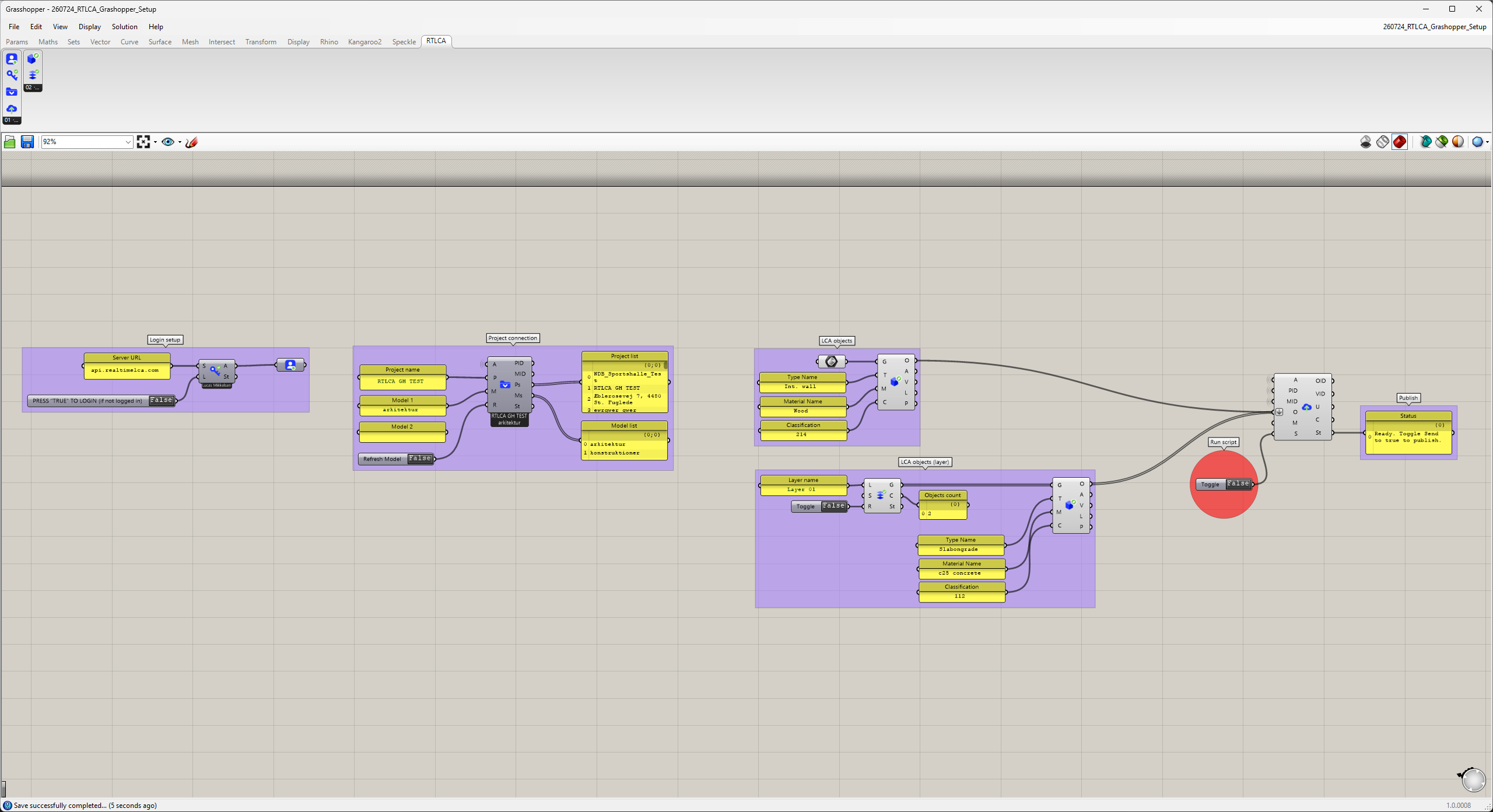
Task: Expand the 01 RTLCA component category bar
Action: tap(12, 120)
